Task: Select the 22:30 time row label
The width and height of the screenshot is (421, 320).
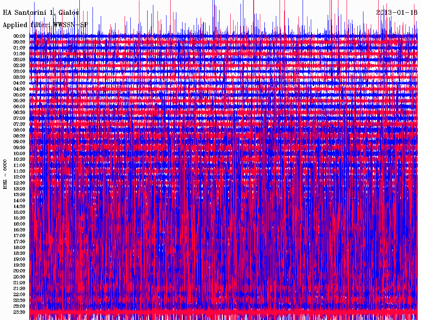Action: (19, 300)
